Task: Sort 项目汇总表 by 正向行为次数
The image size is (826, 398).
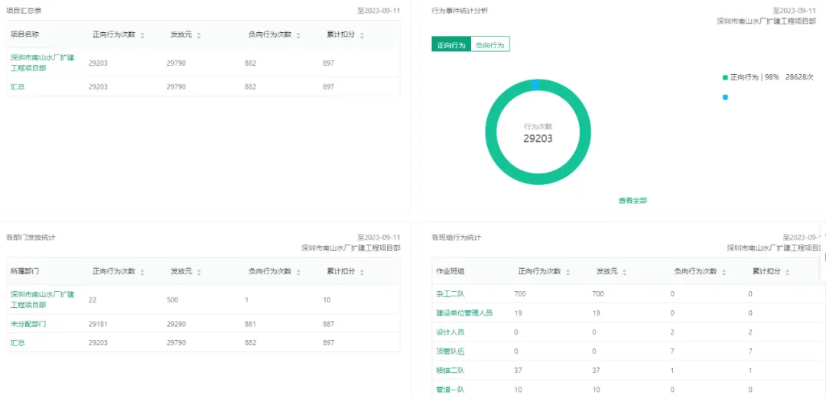Action: pyautogui.click(x=142, y=35)
